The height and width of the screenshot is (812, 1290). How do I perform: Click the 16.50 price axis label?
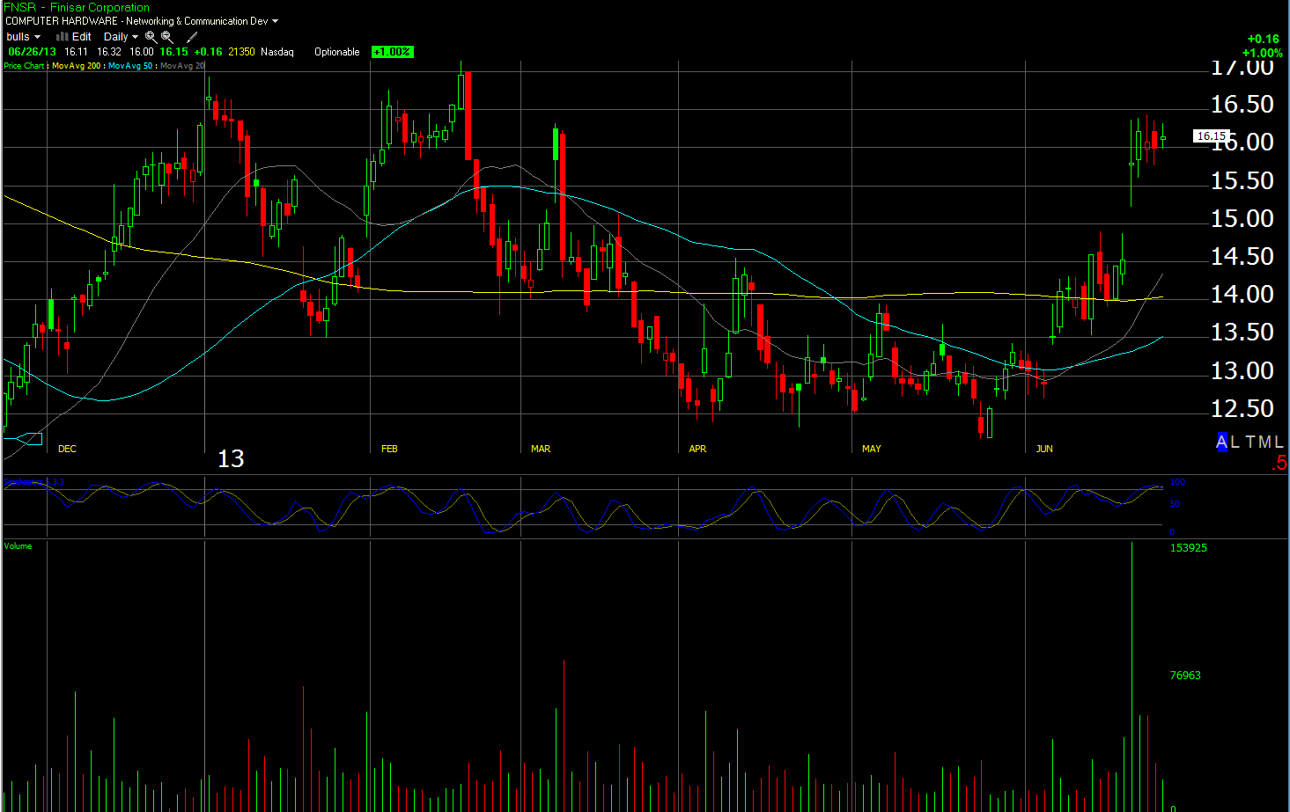[1242, 104]
